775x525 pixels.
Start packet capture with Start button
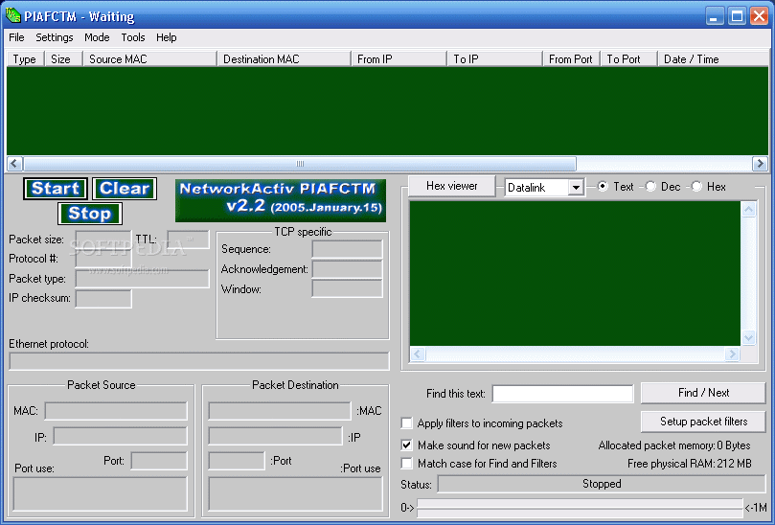(x=56, y=189)
